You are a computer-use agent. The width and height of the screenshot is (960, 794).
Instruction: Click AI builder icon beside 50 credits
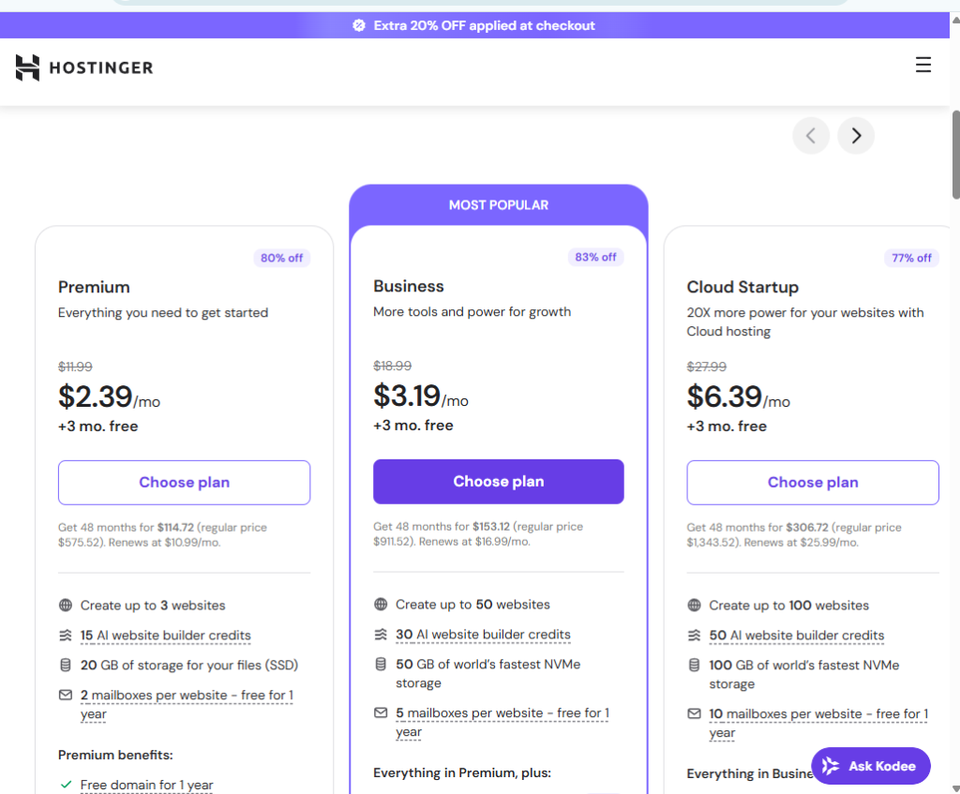[694, 636]
